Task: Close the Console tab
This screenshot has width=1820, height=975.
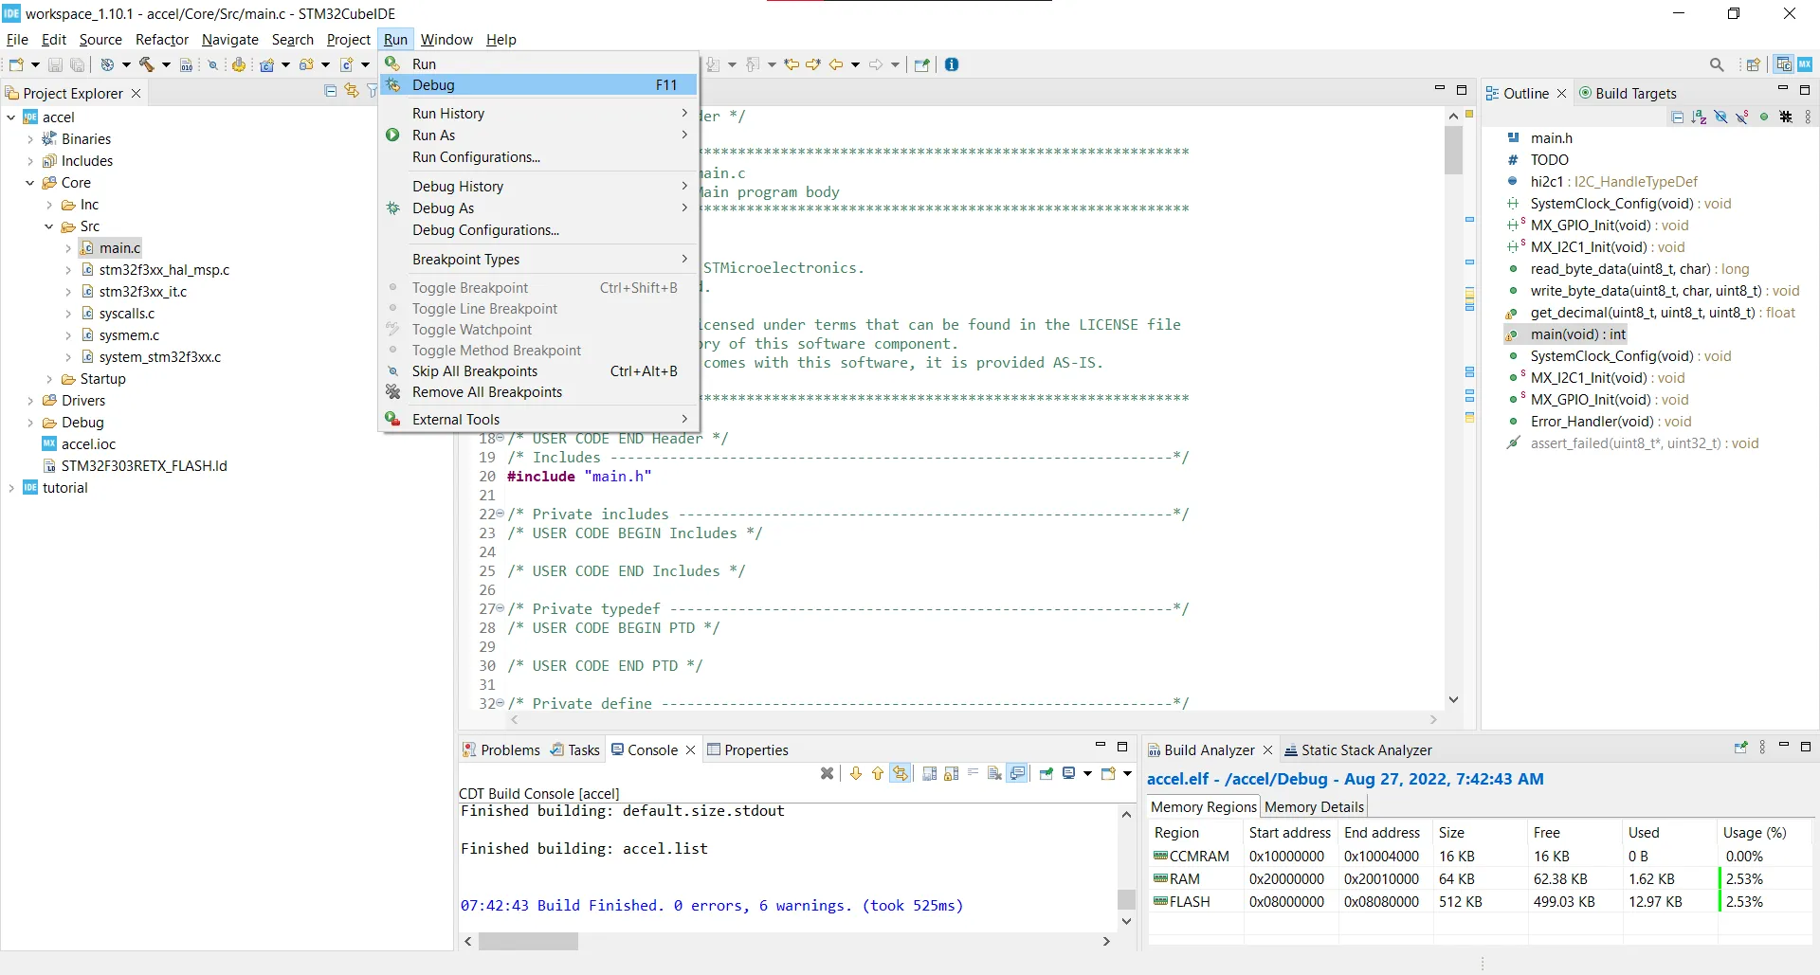Action: coord(690,749)
